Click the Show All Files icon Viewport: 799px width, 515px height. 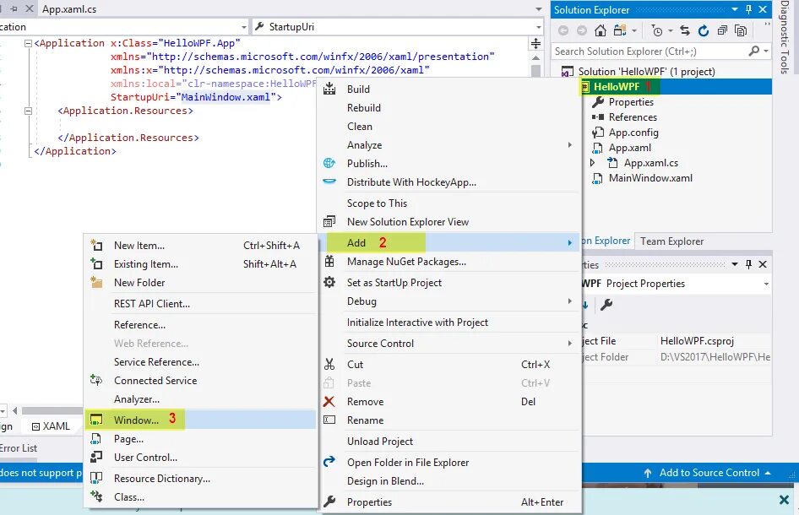(x=741, y=30)
